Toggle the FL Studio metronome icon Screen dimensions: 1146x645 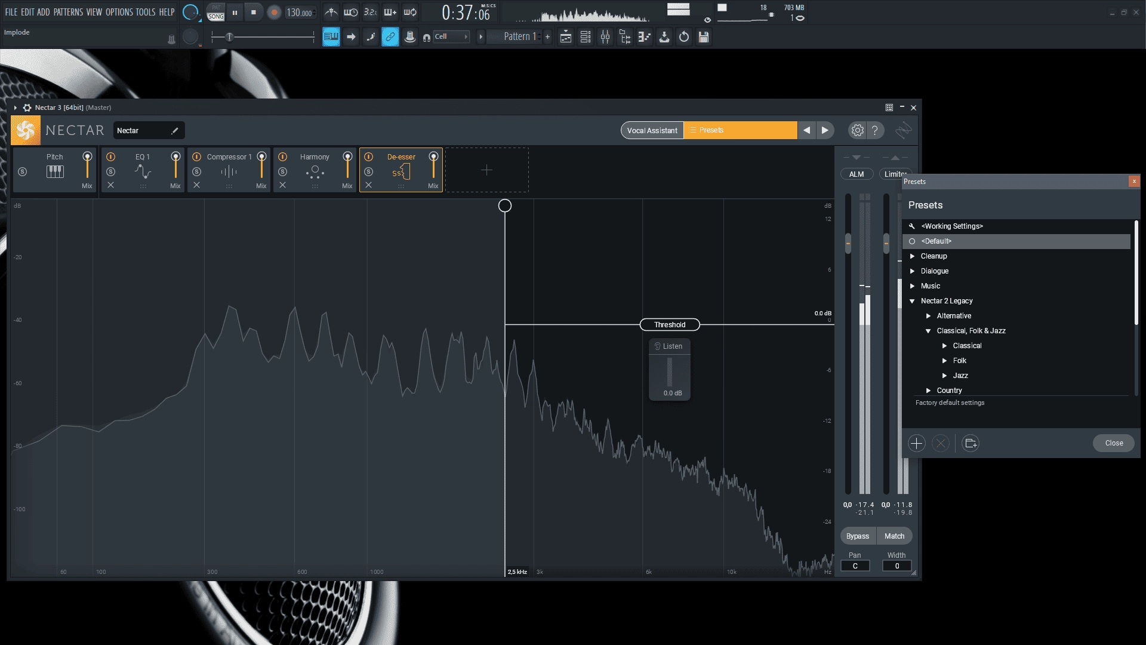click(331, 12)
